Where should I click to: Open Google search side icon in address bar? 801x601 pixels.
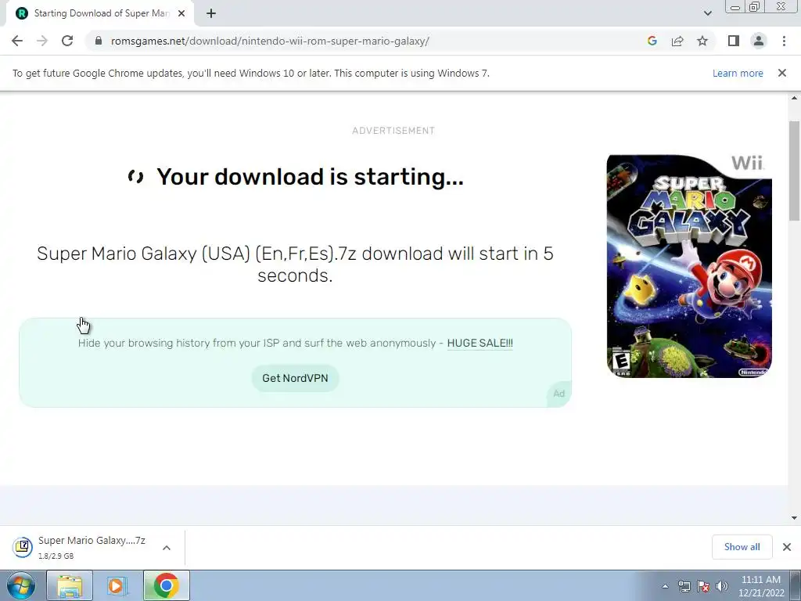652,41
